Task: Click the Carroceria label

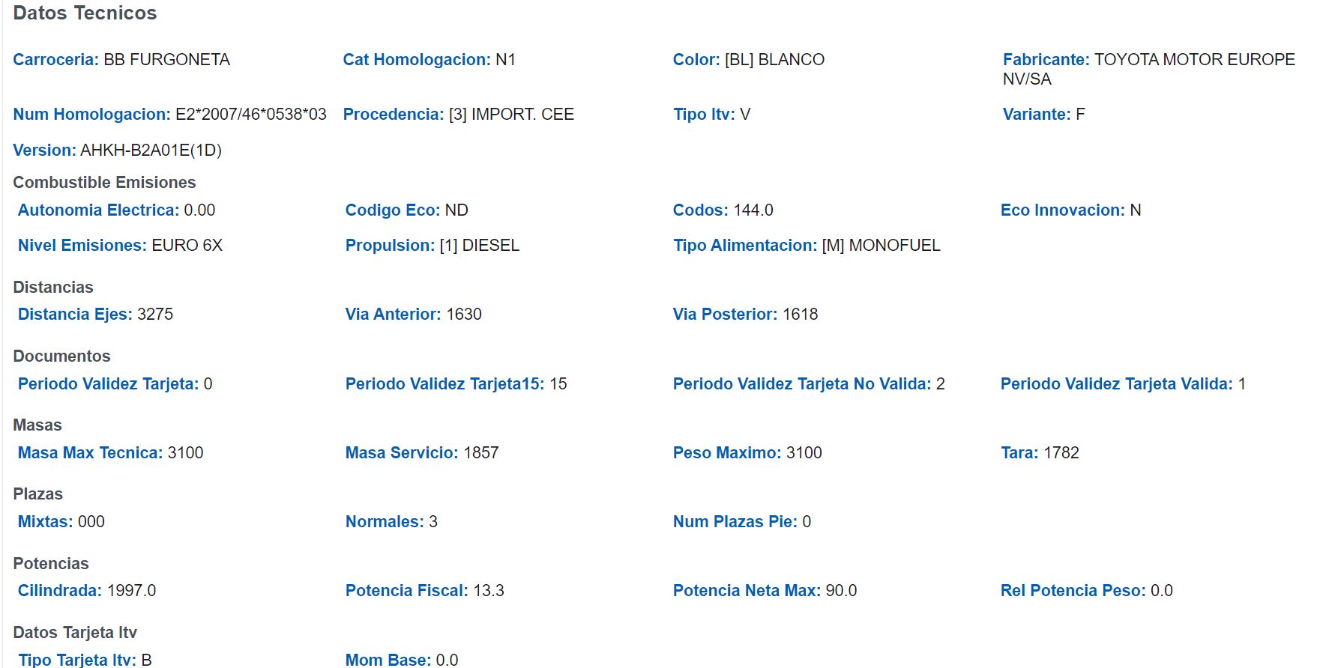Action: pos(55,60)
